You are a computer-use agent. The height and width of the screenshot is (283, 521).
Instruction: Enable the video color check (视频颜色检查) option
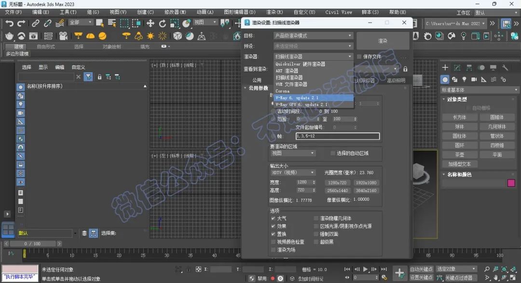point(273,242)
